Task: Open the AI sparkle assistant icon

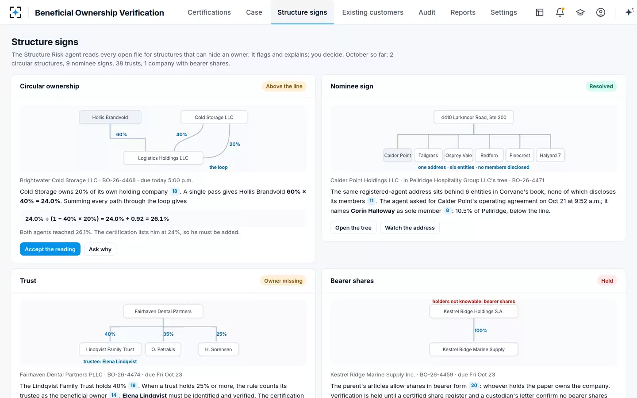Action: coord(629,12)
